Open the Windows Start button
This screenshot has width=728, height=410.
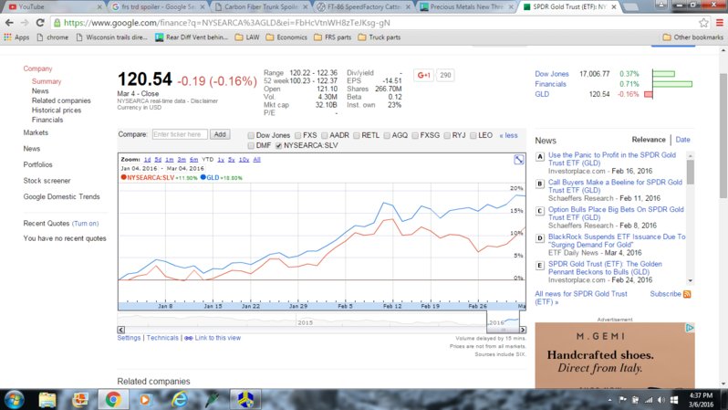pyautogui.click(x=14, y=400)
